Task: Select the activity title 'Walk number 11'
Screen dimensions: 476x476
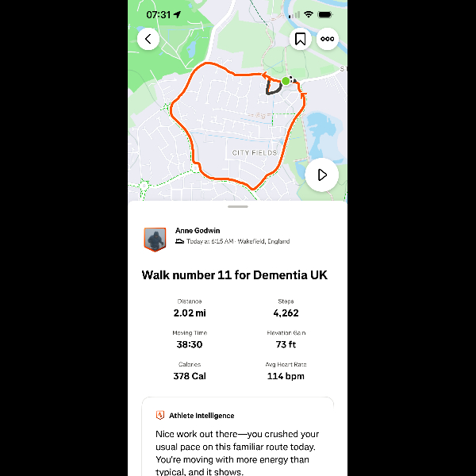Action: (x=234, y=275)
